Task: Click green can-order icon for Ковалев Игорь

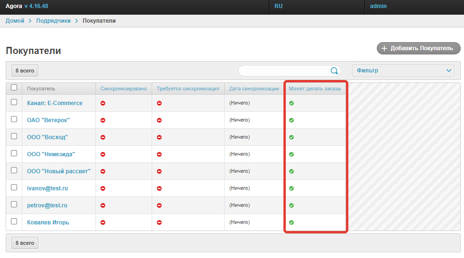Action: pyautogui.click(x=291, y=222)
